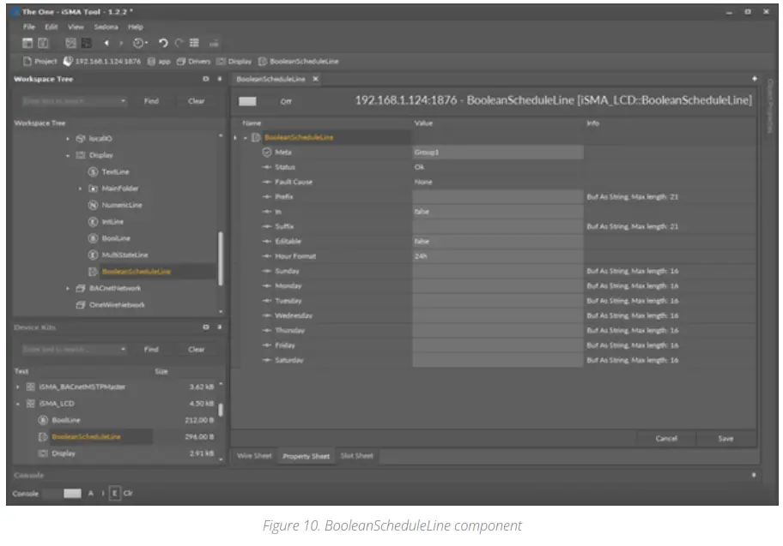Click the BoolLine item in Device Kits
This screenshot has width=783, height=546.
tap(65, 420)
